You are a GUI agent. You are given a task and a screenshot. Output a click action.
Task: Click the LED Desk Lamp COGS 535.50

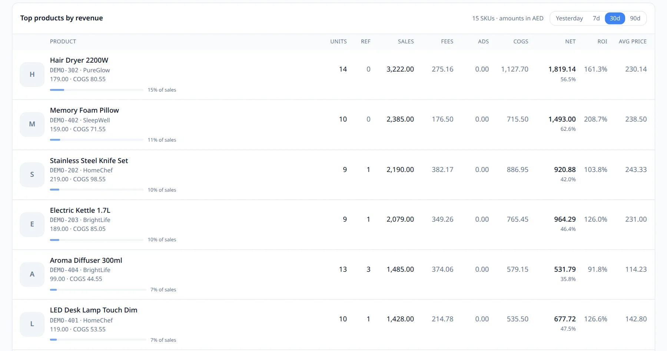(518, 319)
